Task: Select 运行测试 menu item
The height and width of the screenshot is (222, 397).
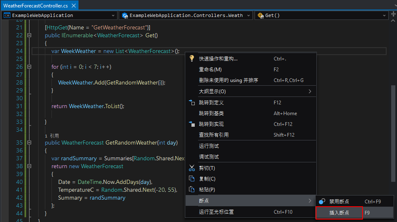Action: (251, 146)
